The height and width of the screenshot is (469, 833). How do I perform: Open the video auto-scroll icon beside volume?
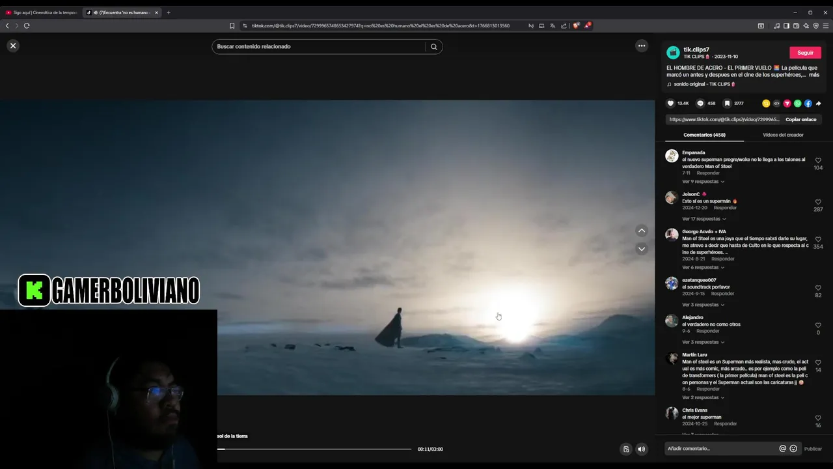[626, 449]
